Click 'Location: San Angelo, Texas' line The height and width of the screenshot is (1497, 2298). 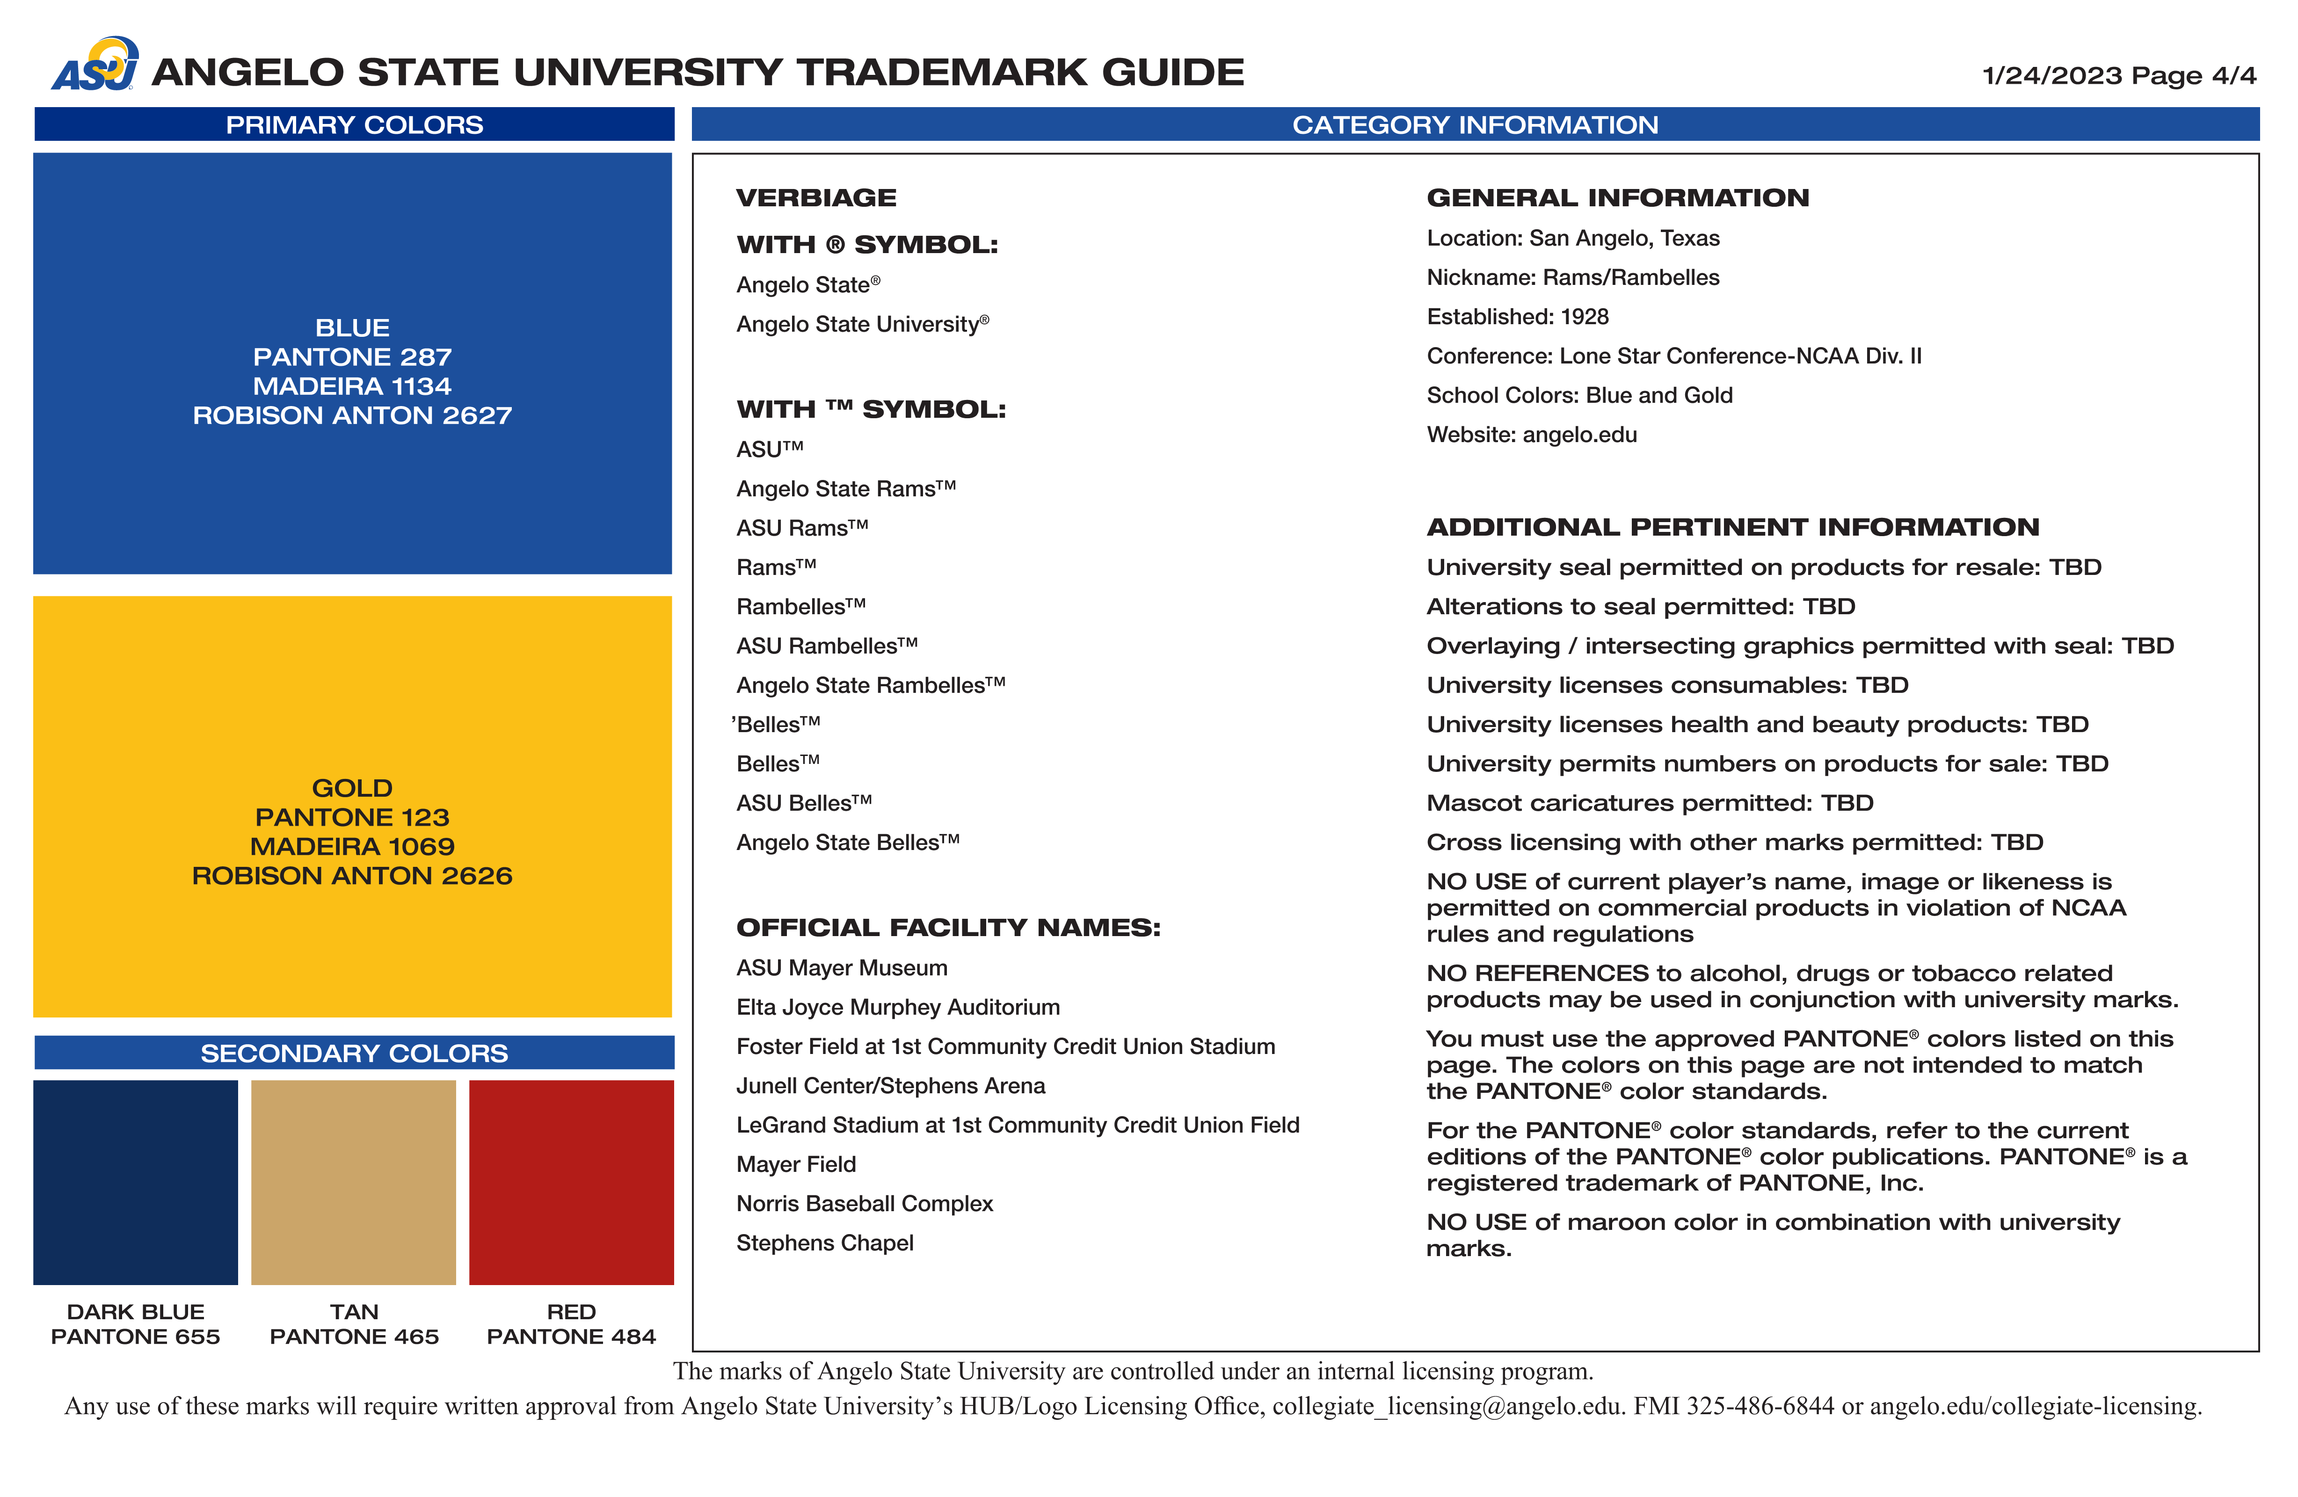(1574, 239)
